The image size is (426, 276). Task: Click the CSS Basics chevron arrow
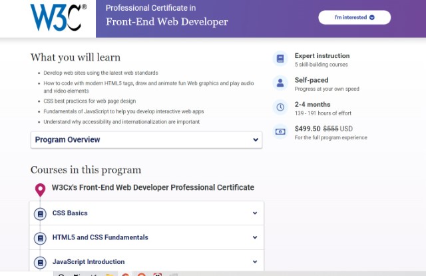[x=255, y=213]
